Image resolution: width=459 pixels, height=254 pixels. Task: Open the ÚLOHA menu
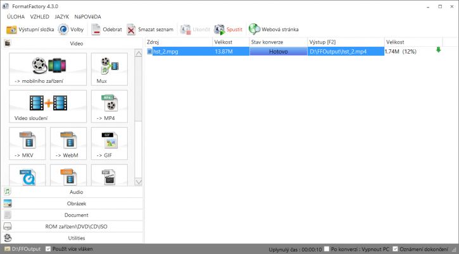16,16
